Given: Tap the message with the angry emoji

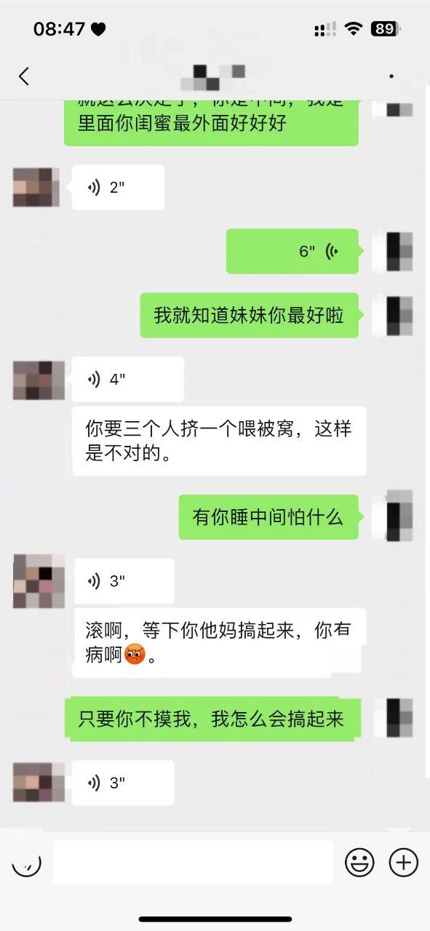Looking at the screenshot, I should (219, 643).
